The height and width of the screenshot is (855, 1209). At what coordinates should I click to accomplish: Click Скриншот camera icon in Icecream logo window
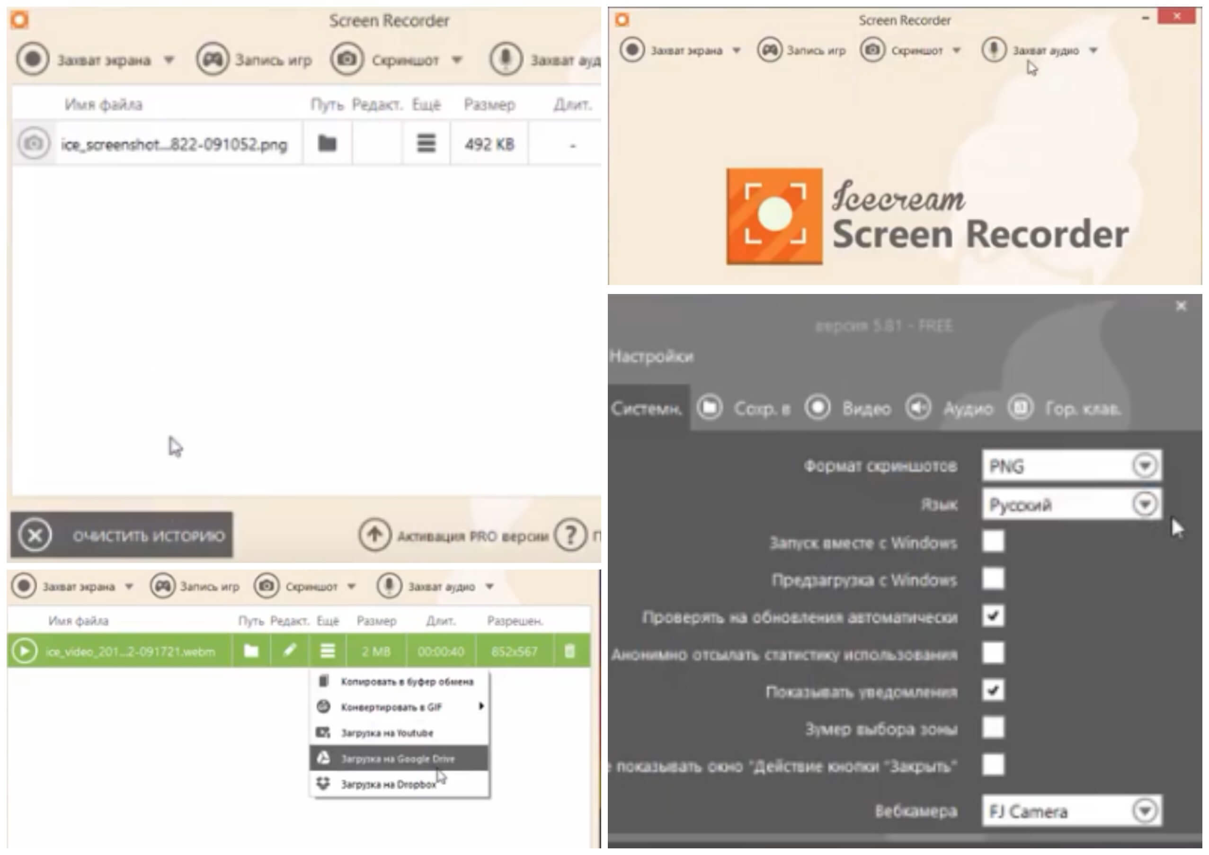tap(872, 50)
